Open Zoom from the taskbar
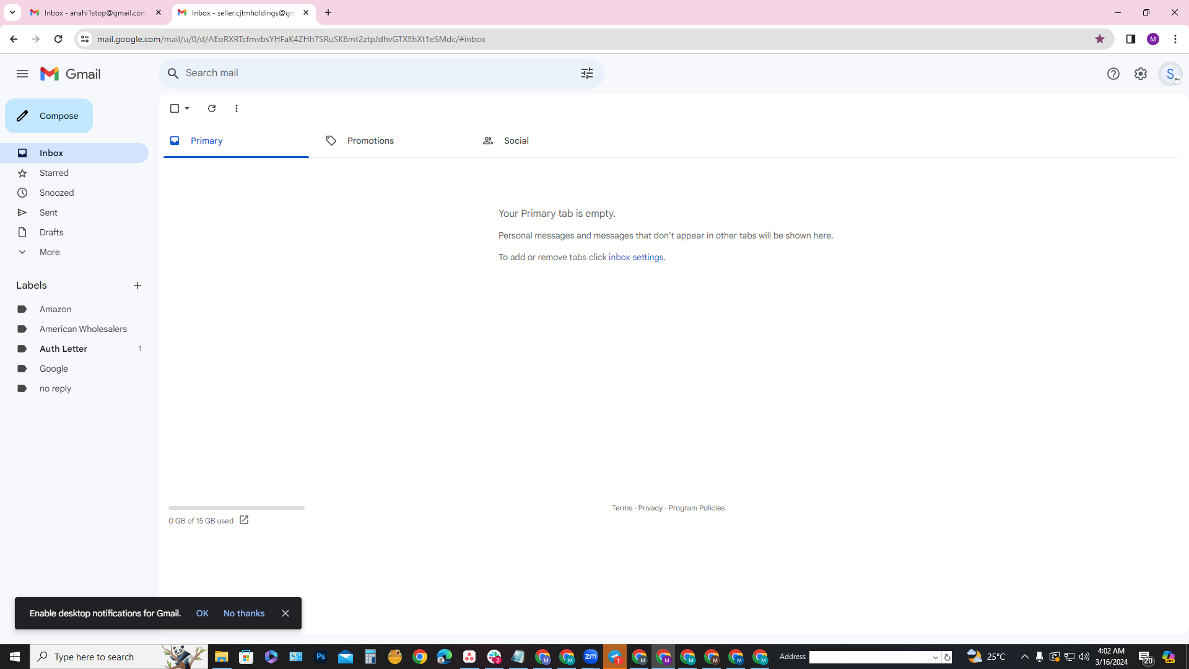The width and height of the screenshot is (1189, 669). [x=591, y=657]
